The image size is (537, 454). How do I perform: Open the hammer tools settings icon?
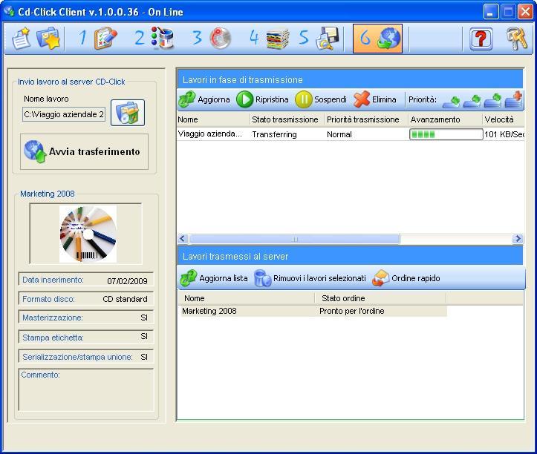pyautogui.click(x=517, y=39)
